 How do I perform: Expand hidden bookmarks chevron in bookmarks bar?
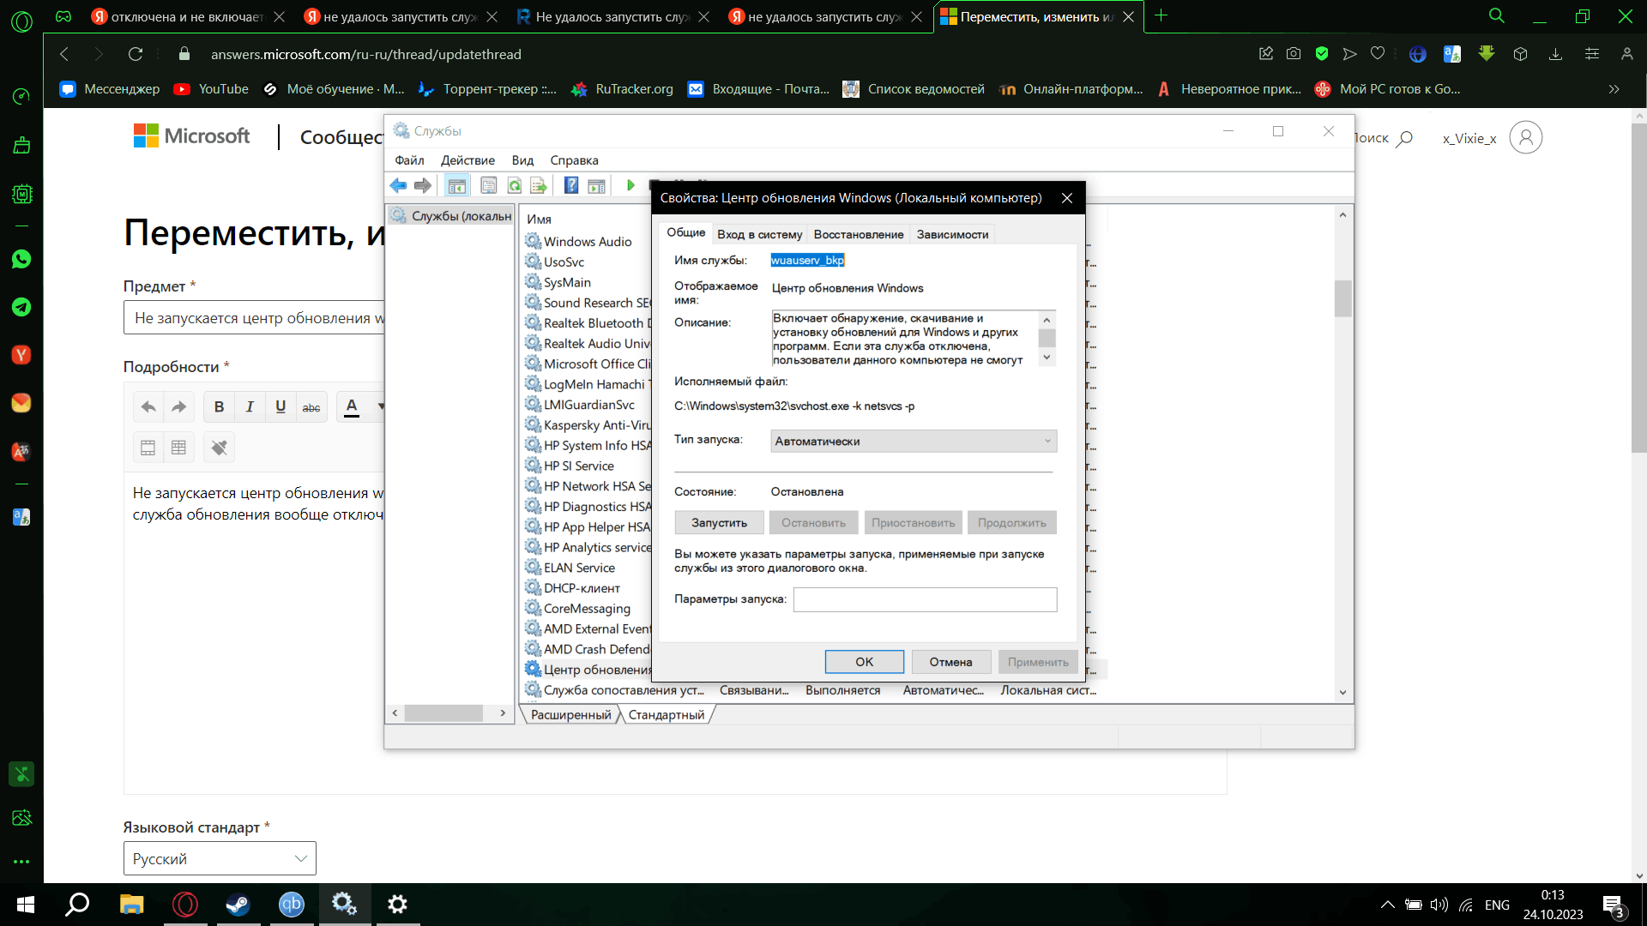(1614, 89)
